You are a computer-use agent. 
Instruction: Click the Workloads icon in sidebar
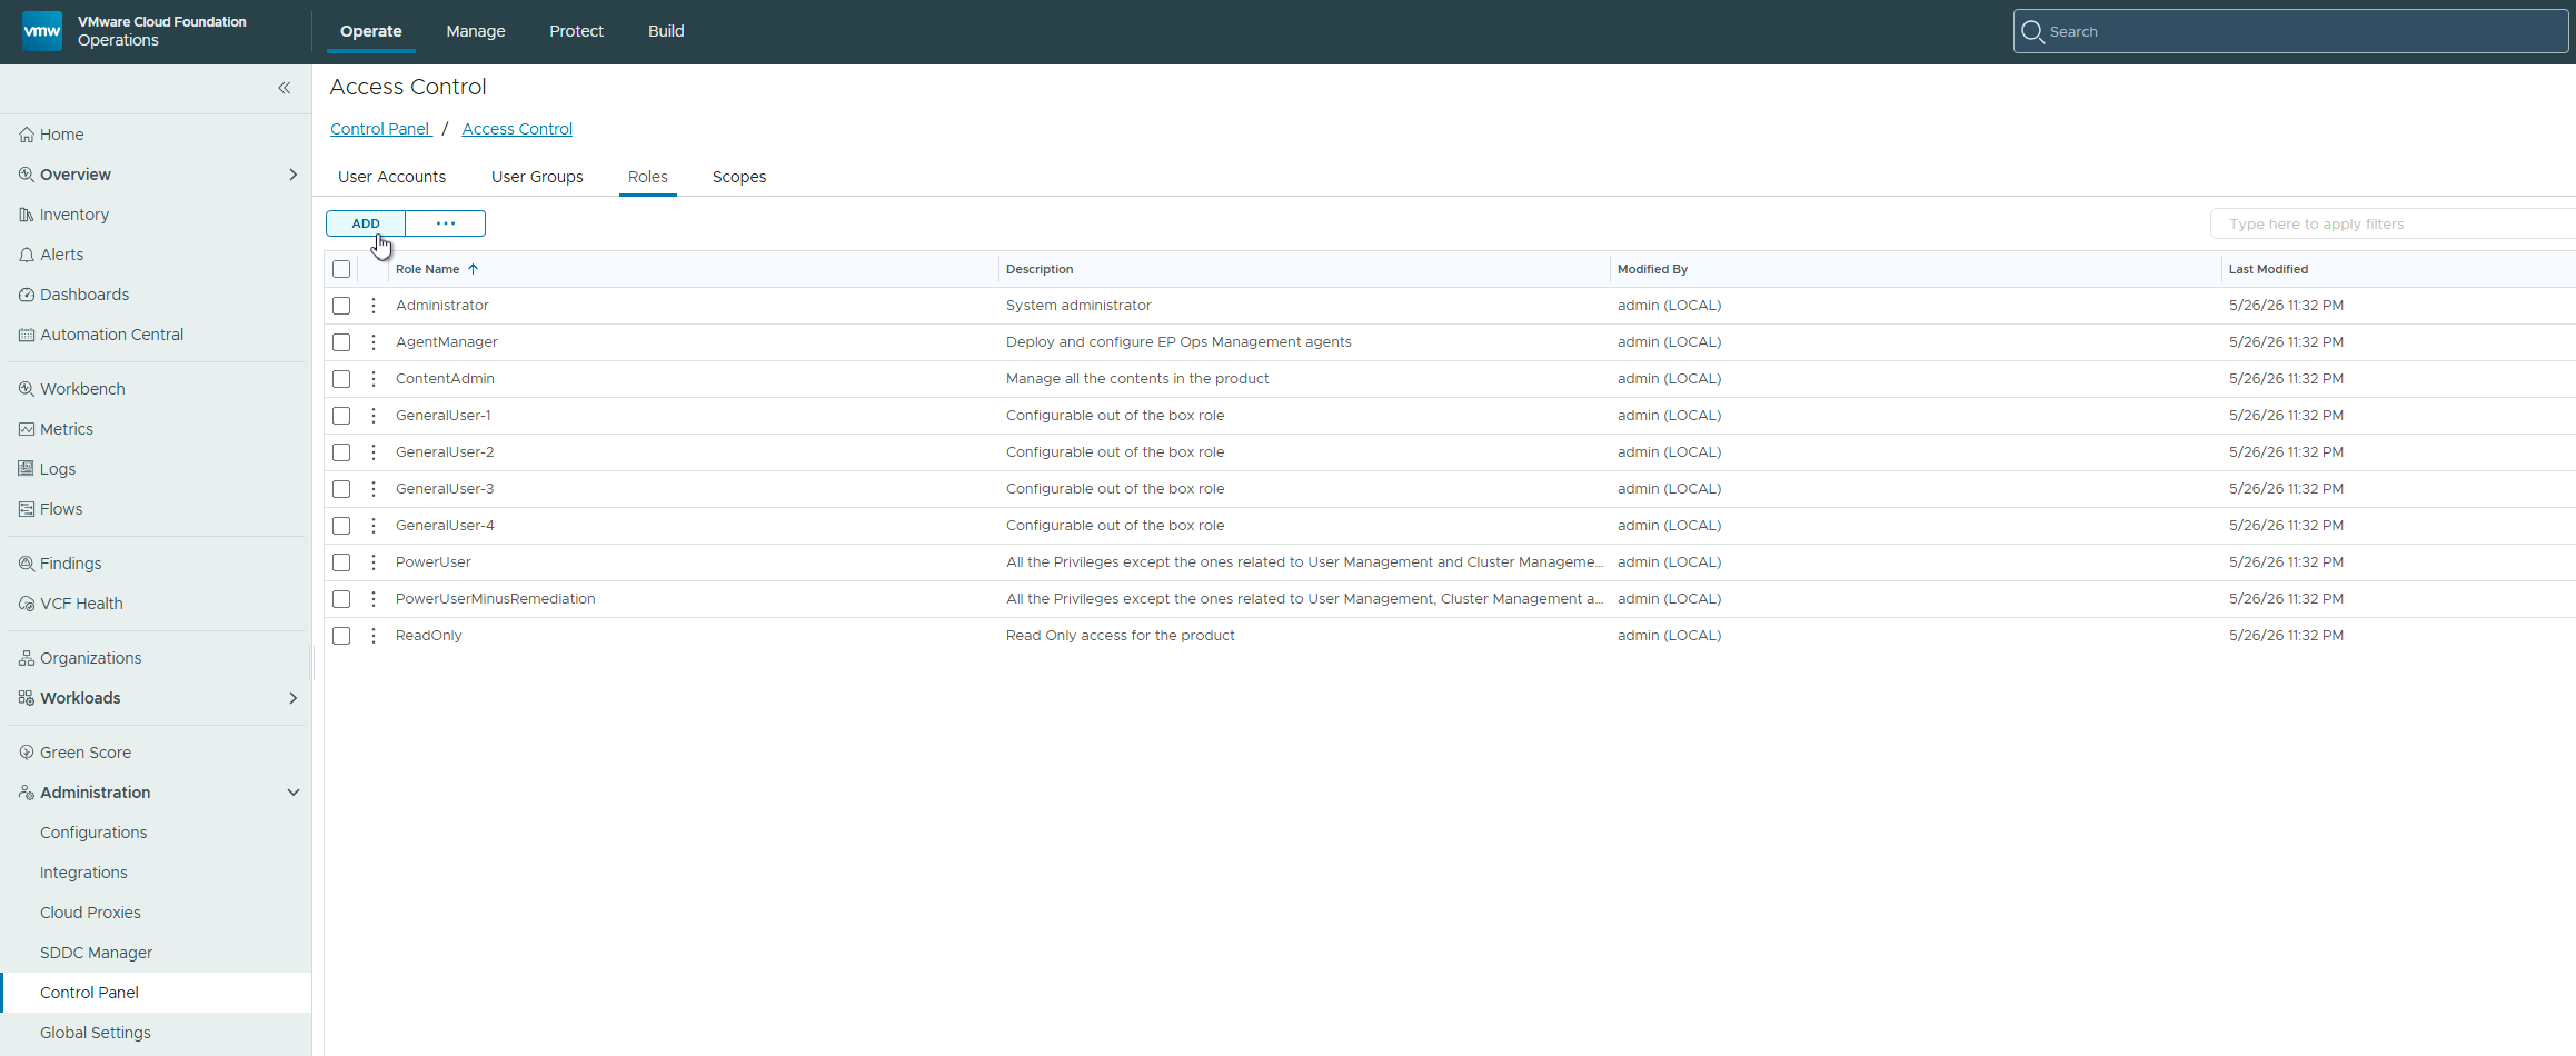(x=26, y=697)
